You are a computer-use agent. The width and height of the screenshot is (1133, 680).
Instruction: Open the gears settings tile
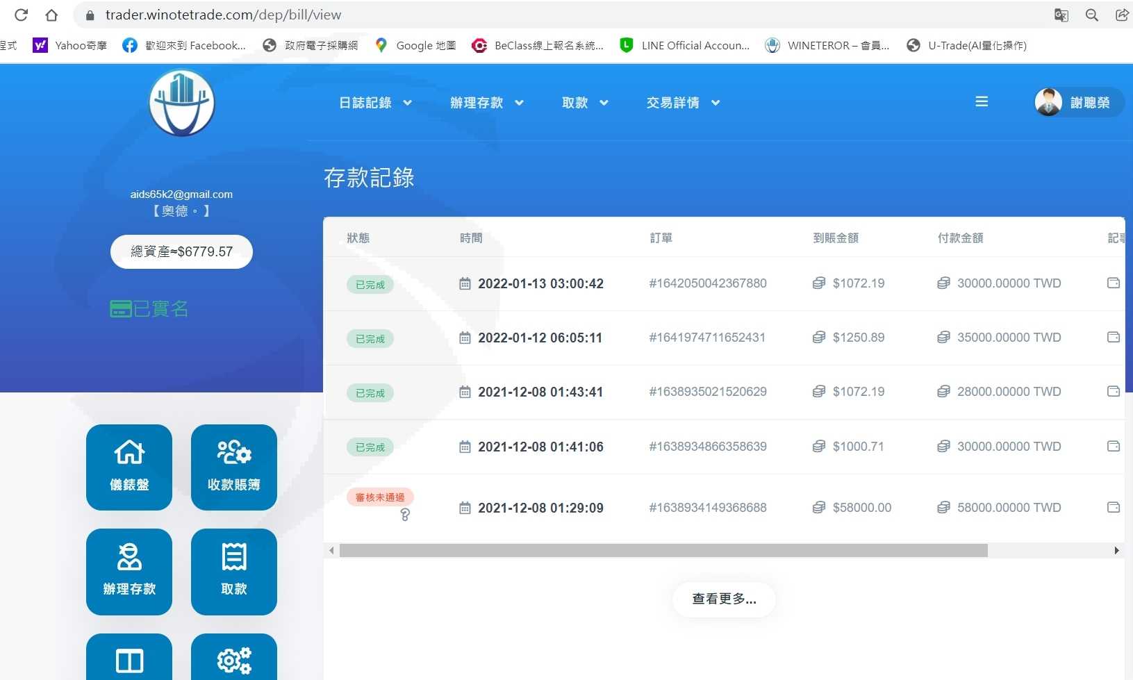(233, 658)
